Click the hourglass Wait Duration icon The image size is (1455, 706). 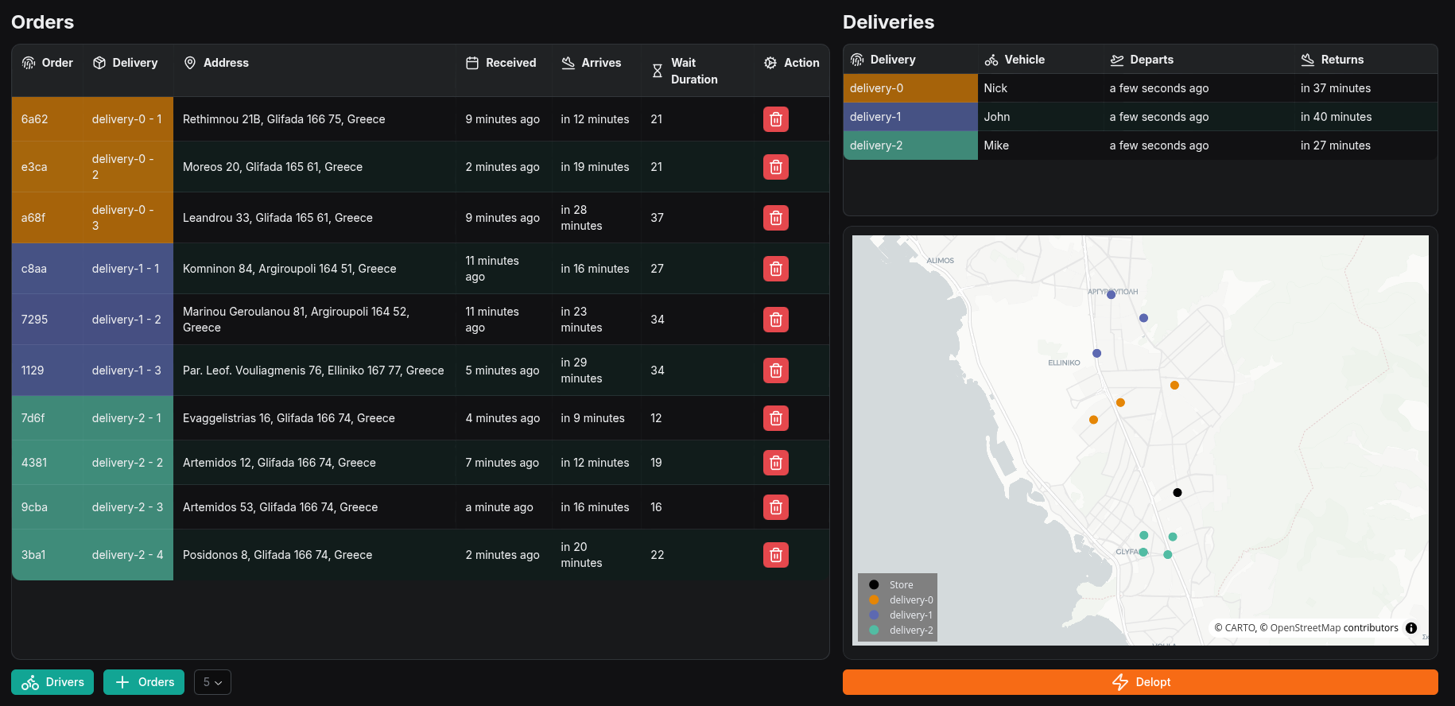click(x=657, y=71)
